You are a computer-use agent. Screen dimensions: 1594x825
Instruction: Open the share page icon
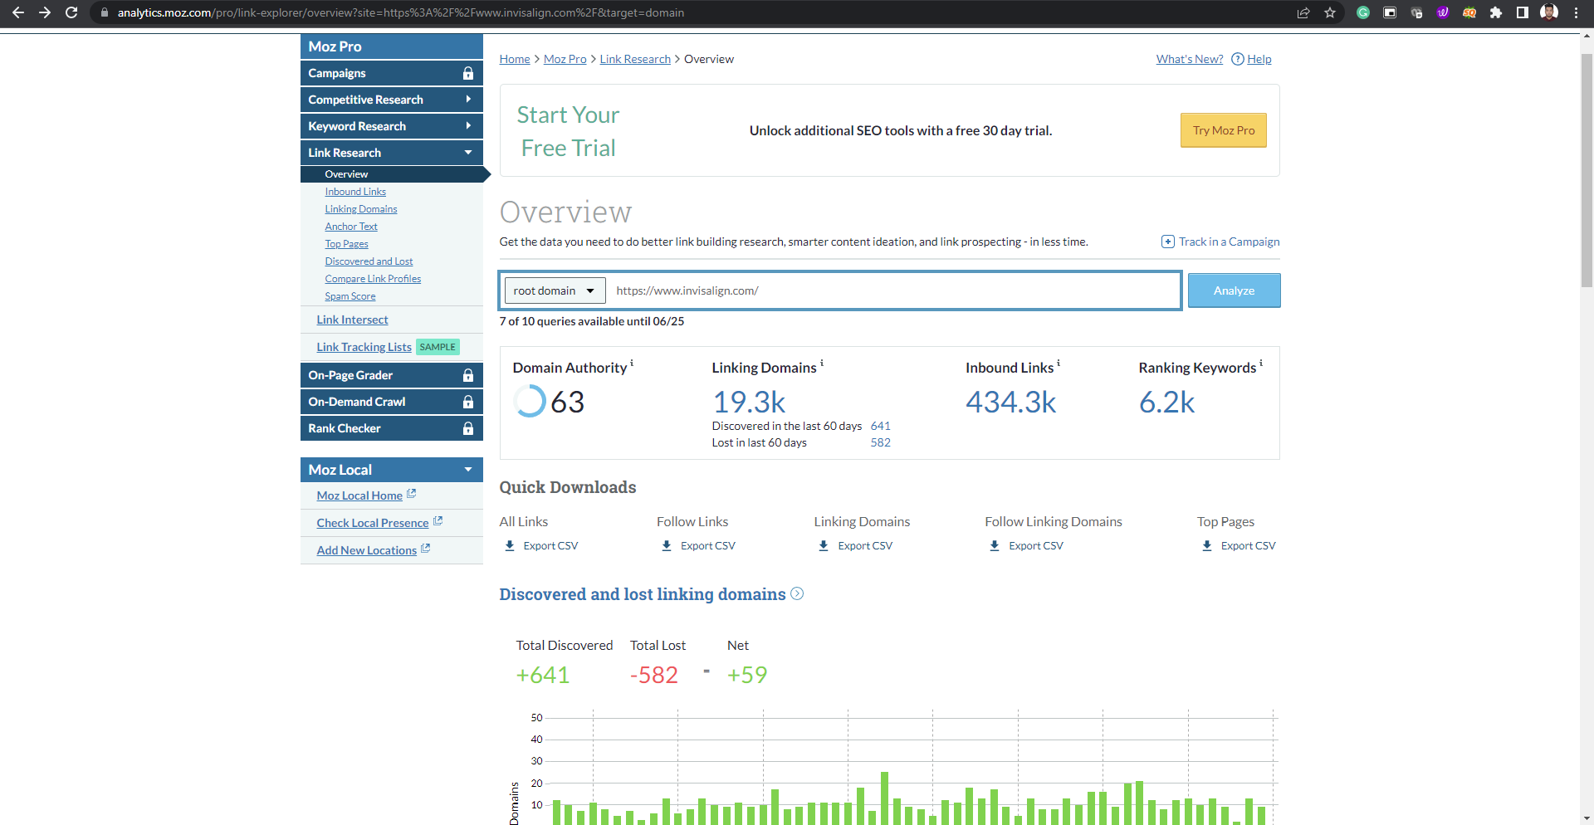point(1303,12)
